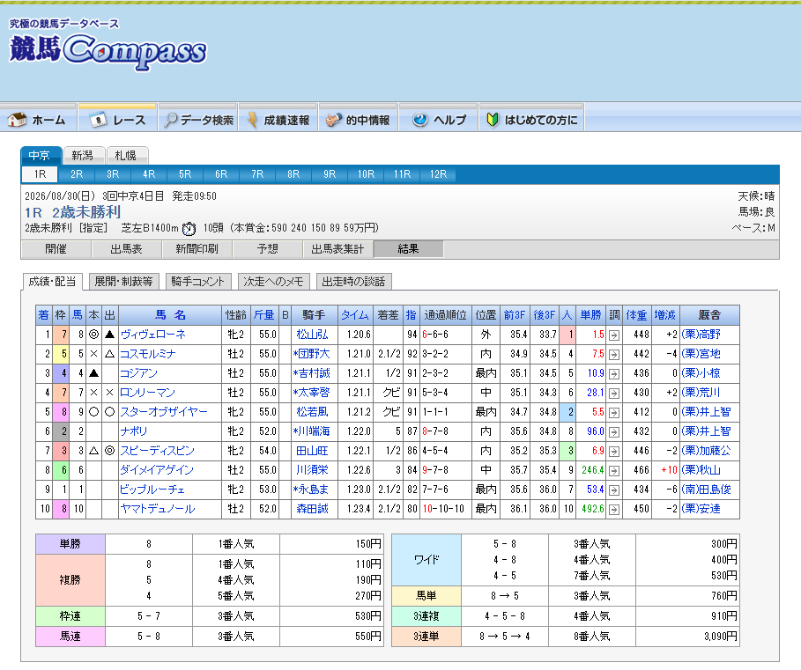Click the beginner mark icon beside はじめての方に
The image size is (801, 670).
[x=493, y=120]
